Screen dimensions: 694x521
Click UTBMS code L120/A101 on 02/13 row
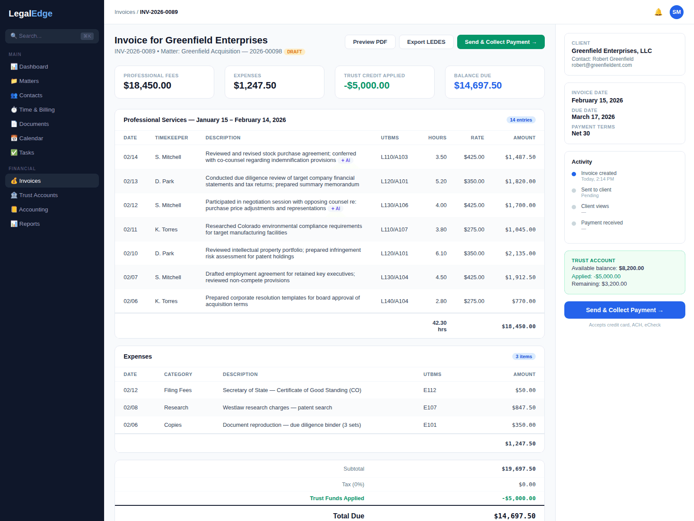click(x=394, y=181)
